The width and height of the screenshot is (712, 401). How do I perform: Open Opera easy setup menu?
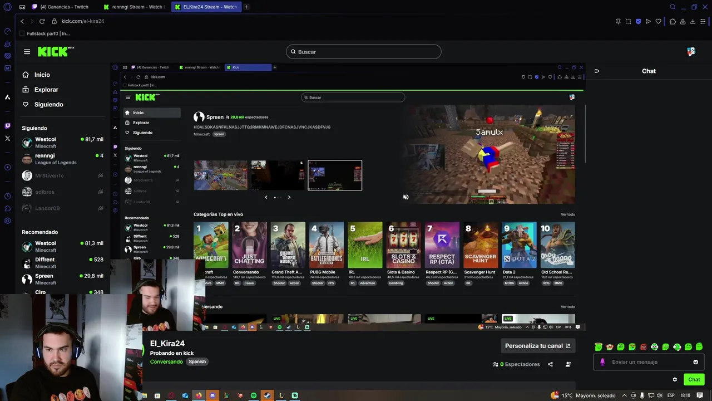[703, 21]
